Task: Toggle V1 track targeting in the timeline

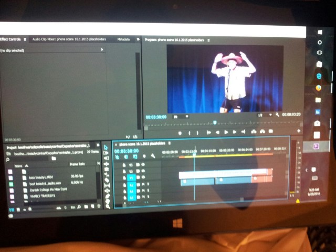Action: click(132, 178)
